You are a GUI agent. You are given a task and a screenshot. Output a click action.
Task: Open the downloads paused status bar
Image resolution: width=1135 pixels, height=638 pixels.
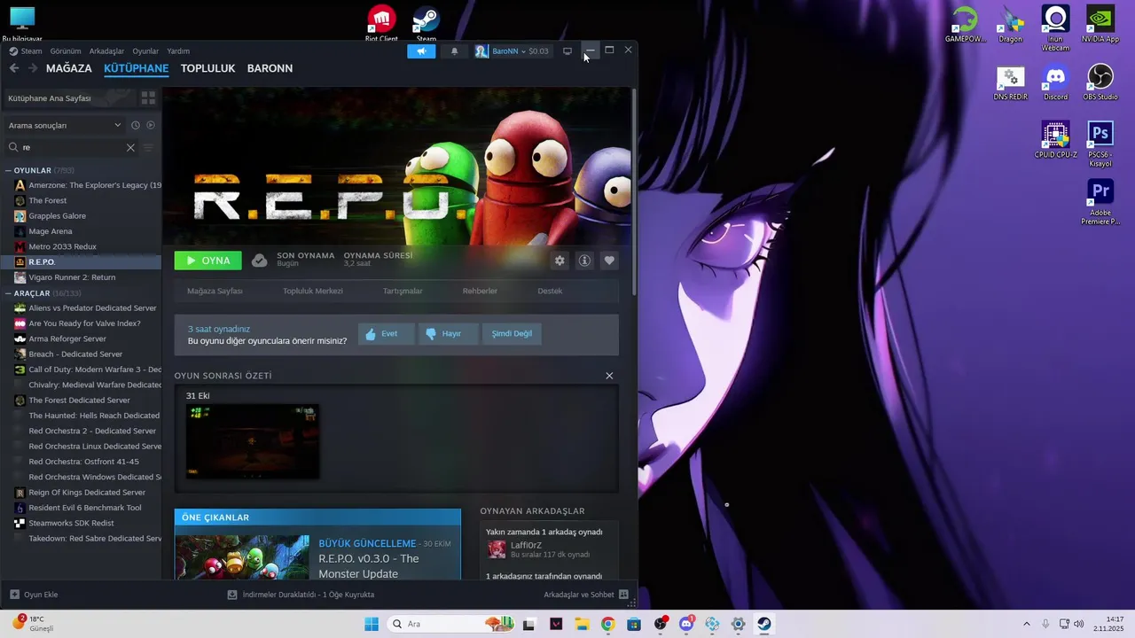[x=301, y=595]
